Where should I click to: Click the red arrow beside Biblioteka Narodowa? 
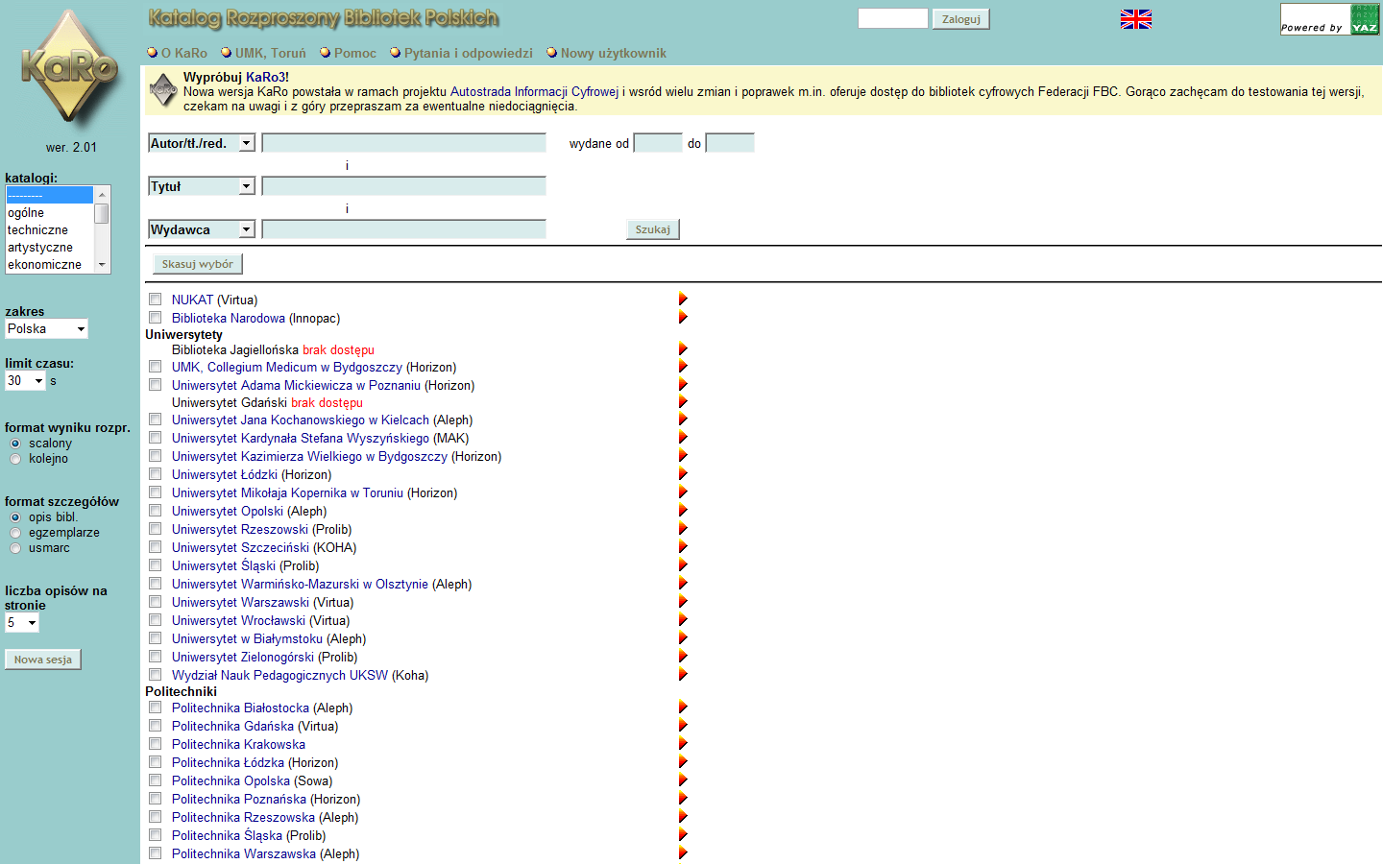coord(683,318)
